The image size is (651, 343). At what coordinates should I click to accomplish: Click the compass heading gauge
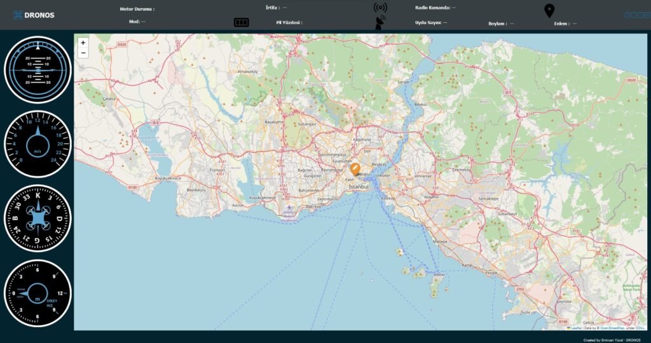38,218
